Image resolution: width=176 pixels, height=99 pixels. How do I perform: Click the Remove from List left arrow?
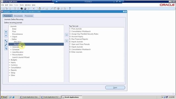click(67, 41)
